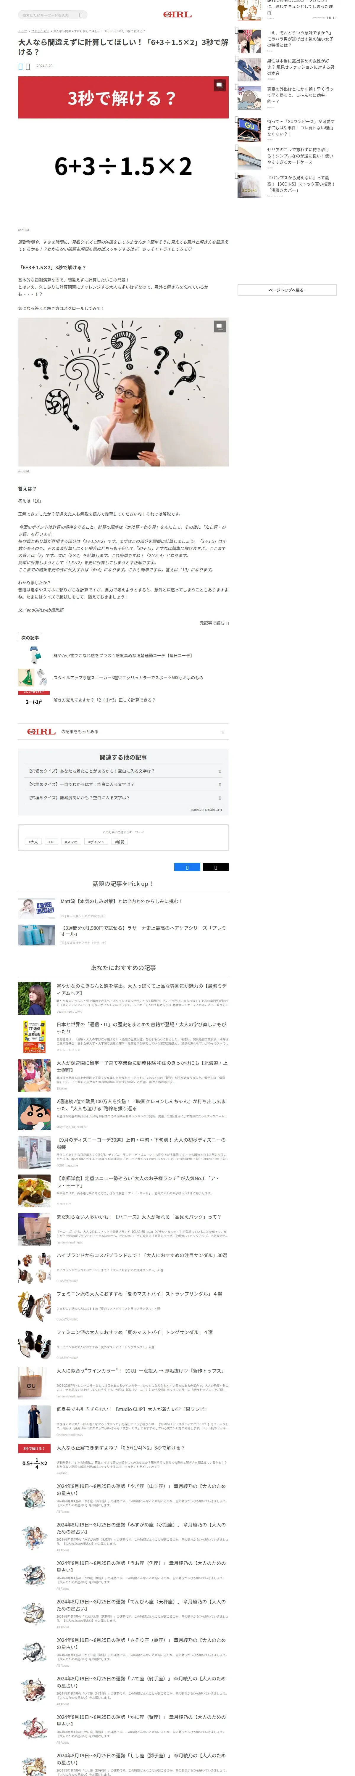
Task: Click the 'ページトップへ戻る' button
Action: [x=287, y=290]
